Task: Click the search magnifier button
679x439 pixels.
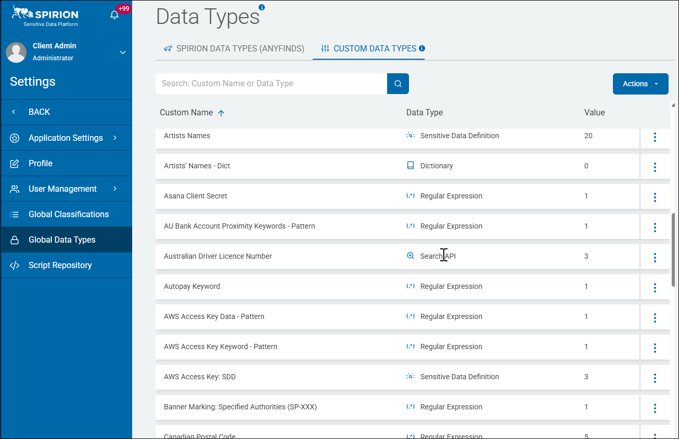Action: click(x=398, y=84)
